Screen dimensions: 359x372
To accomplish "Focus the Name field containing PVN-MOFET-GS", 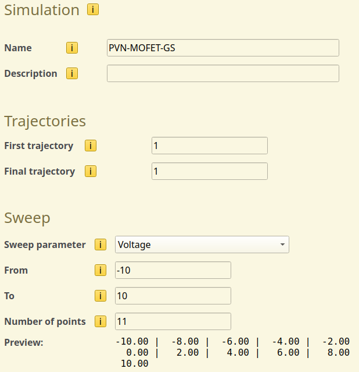I will point(222,48).
